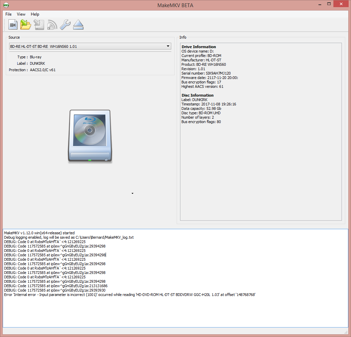Click 'Timestamp: 2017-11-08 19:26:16' line
The height and width of the screenshot is (337, 351).
[209, 104]
